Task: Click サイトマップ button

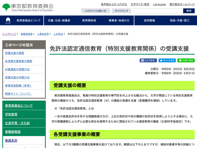Action: (122, 11)
